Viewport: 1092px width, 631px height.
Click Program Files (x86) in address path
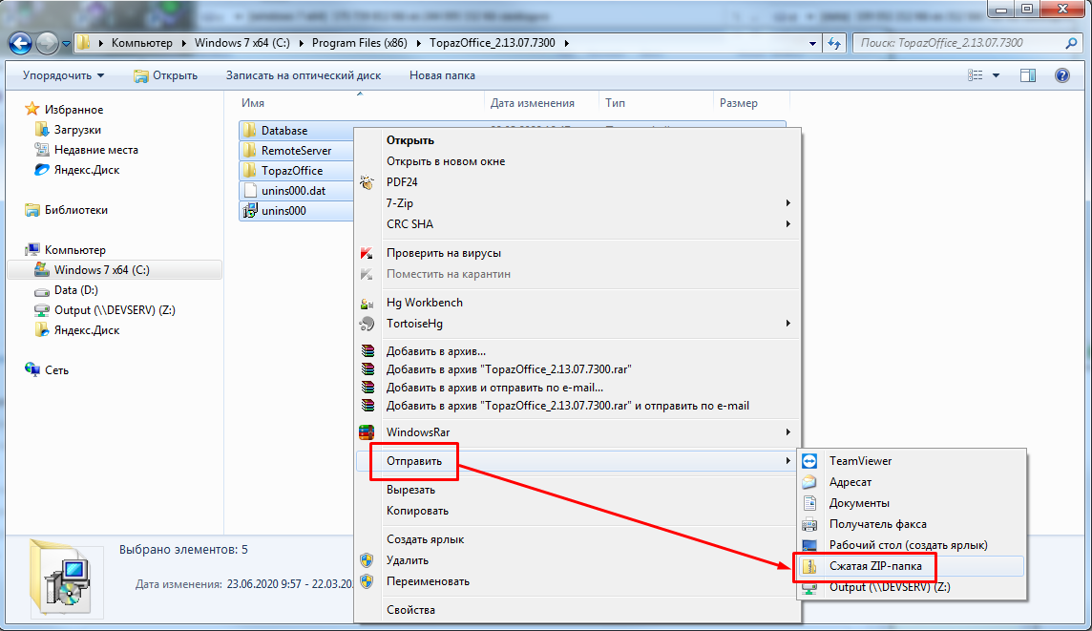(359, 43)
